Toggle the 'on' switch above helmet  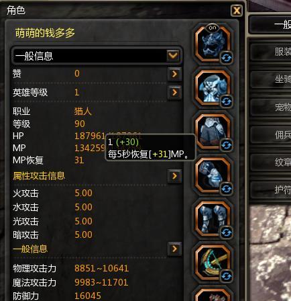[213, 28]
